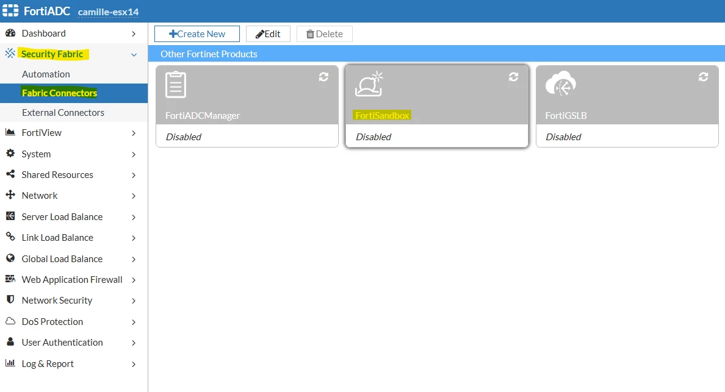Click the FortiSandbox island icon
This screenshot has height=392, width=725.
[x=369, y=84]
